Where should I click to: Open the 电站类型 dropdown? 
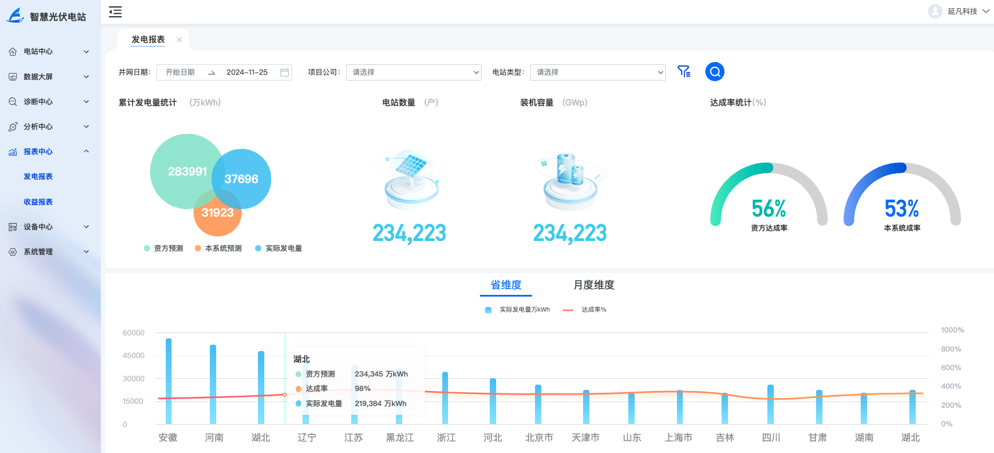tap(598, 72)
